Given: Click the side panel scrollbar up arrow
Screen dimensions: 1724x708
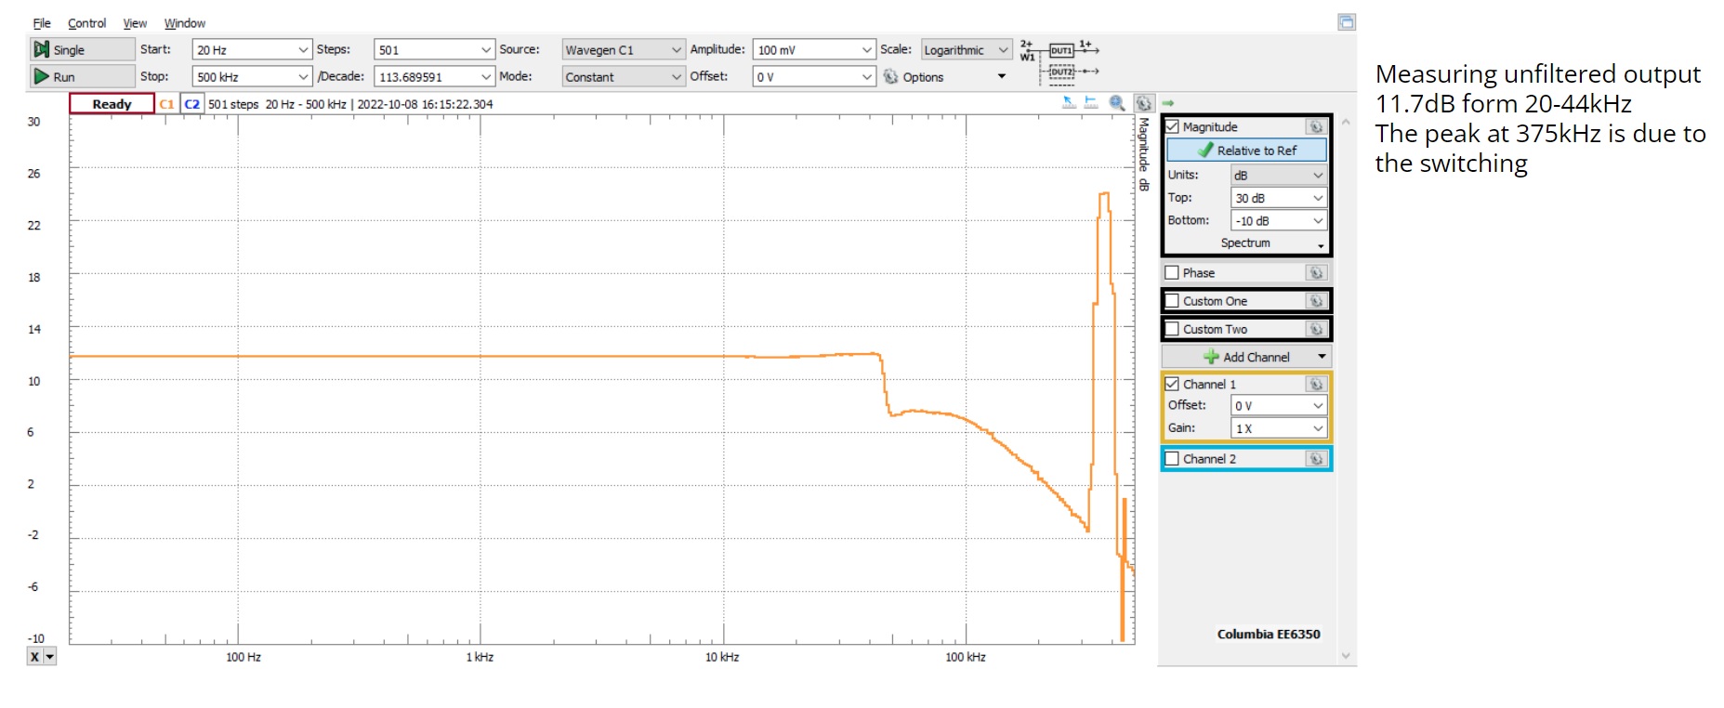Looking at the screenshot, I should point(1346,122).
